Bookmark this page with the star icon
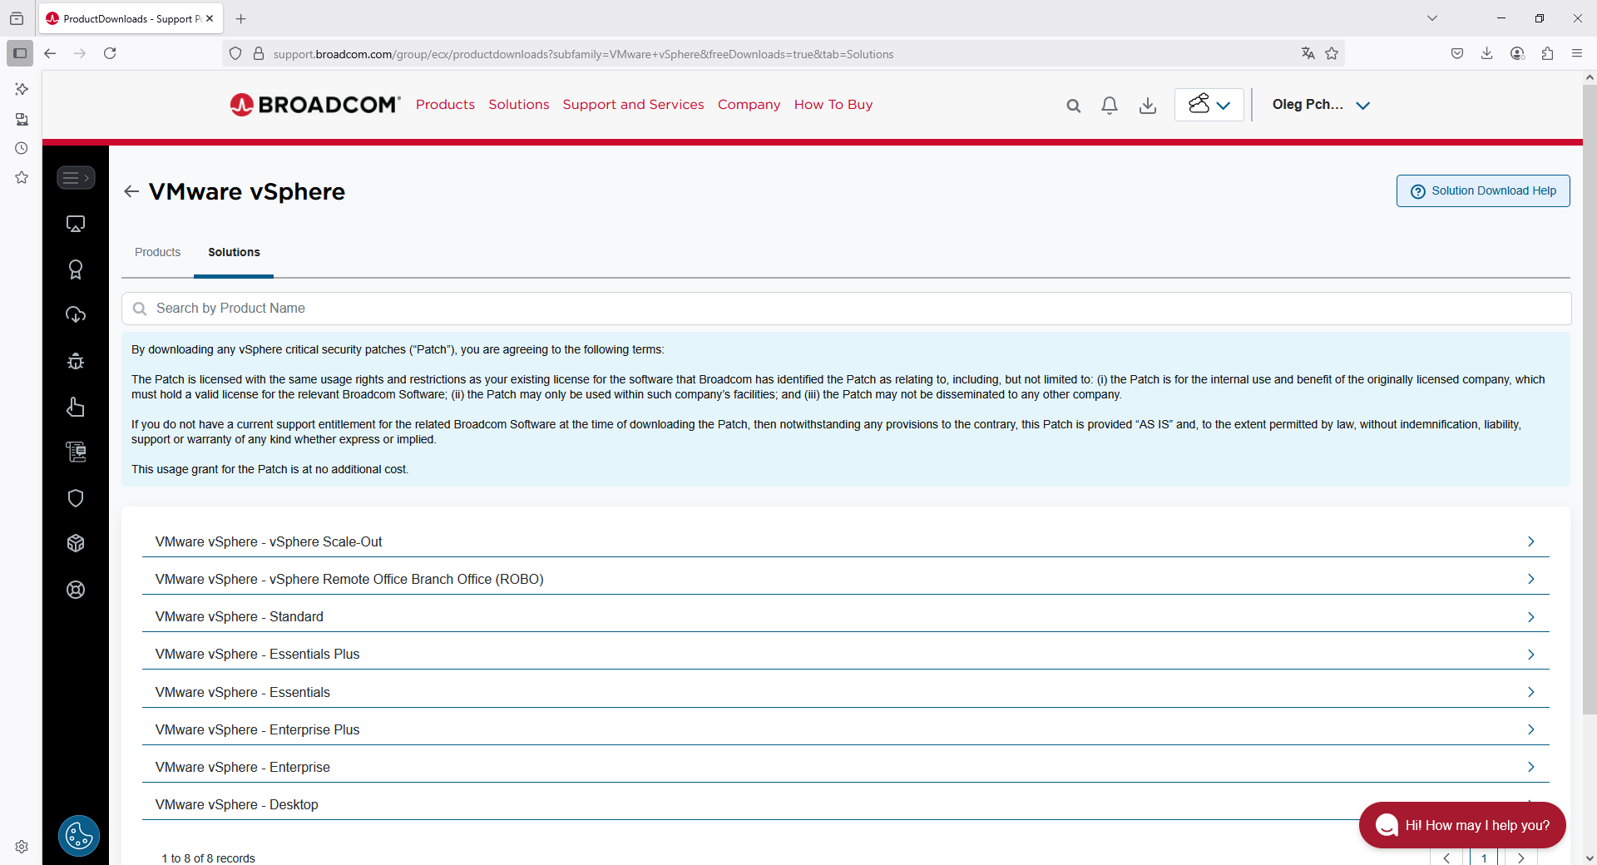This screenshot has width=1597, height=865. tap(1332, 53)
